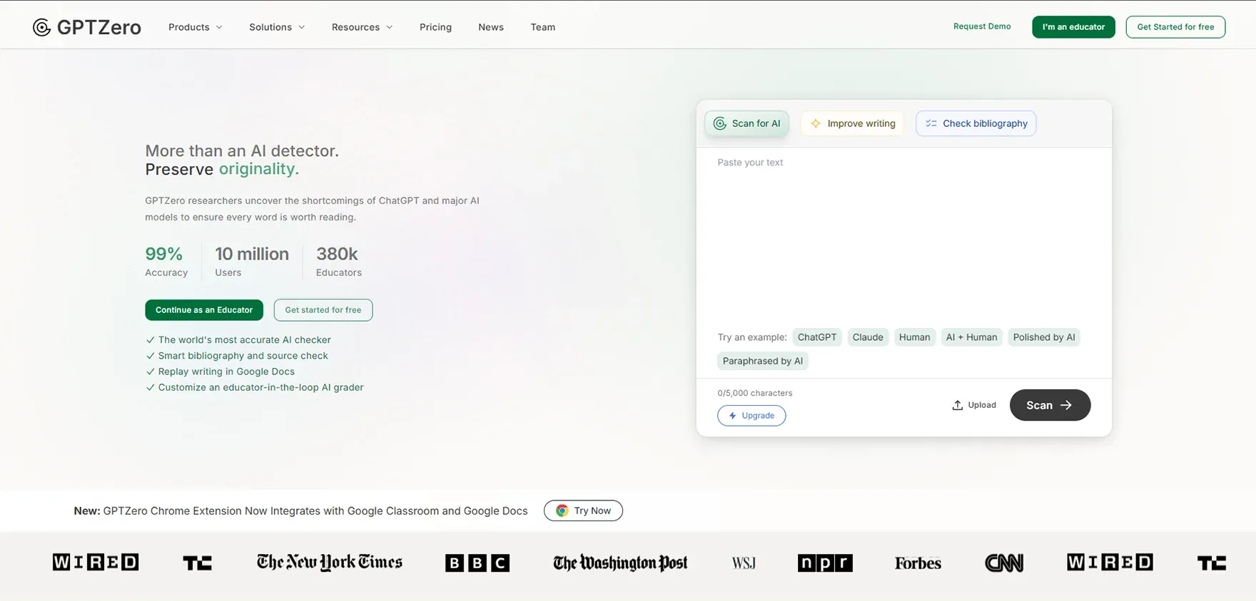Select the Scan for AI tab
Screen dimensions: 1256x601
[x=747, y=123]
